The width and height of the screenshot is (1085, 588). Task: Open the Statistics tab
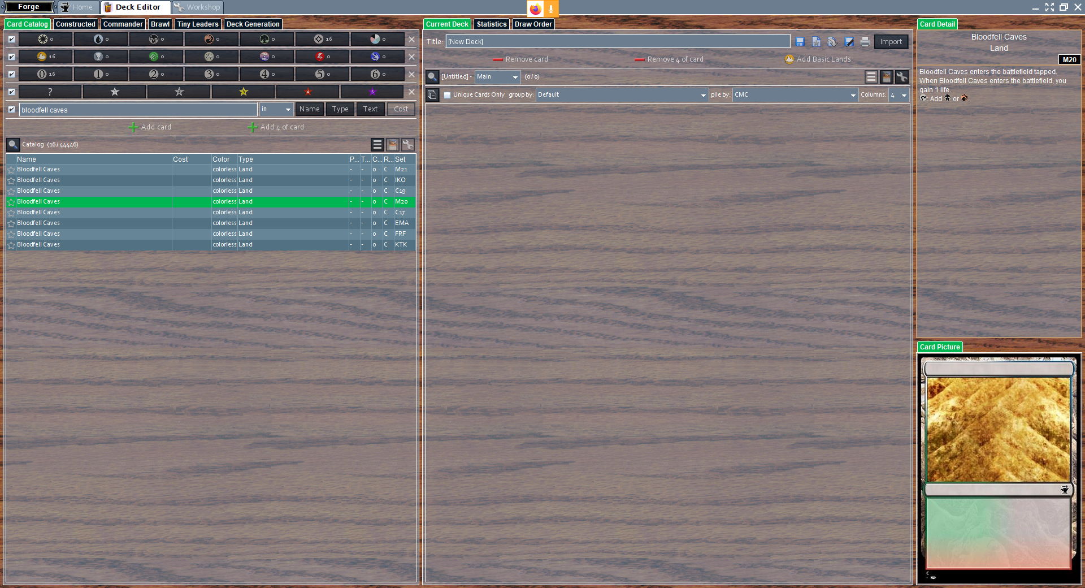(492, 24)
